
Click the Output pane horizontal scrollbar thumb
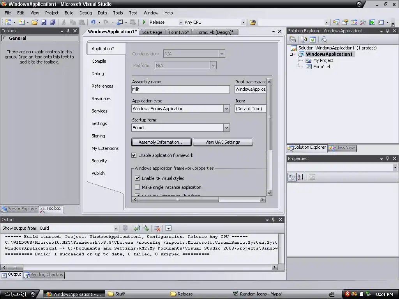coord(15,267)
